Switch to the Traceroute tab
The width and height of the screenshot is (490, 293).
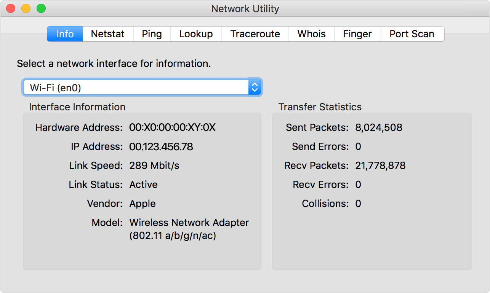tap(255, 34)
